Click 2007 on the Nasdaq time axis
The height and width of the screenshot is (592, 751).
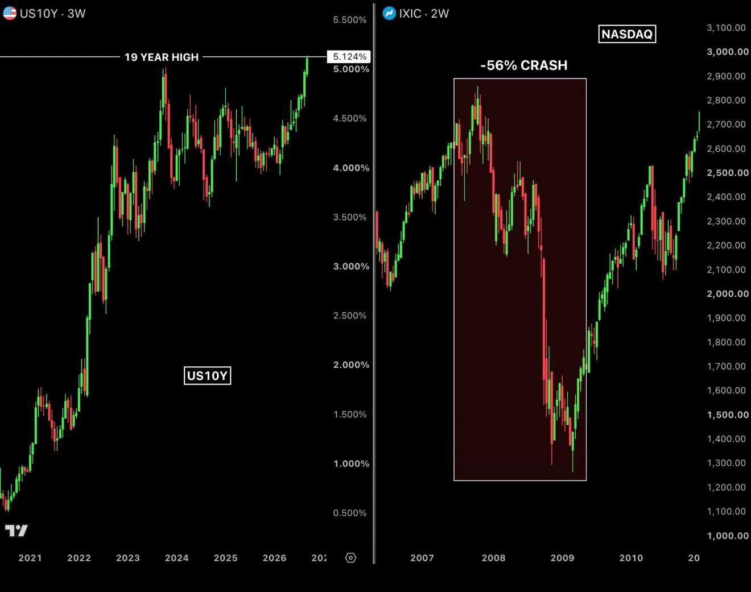pos(422,558)
